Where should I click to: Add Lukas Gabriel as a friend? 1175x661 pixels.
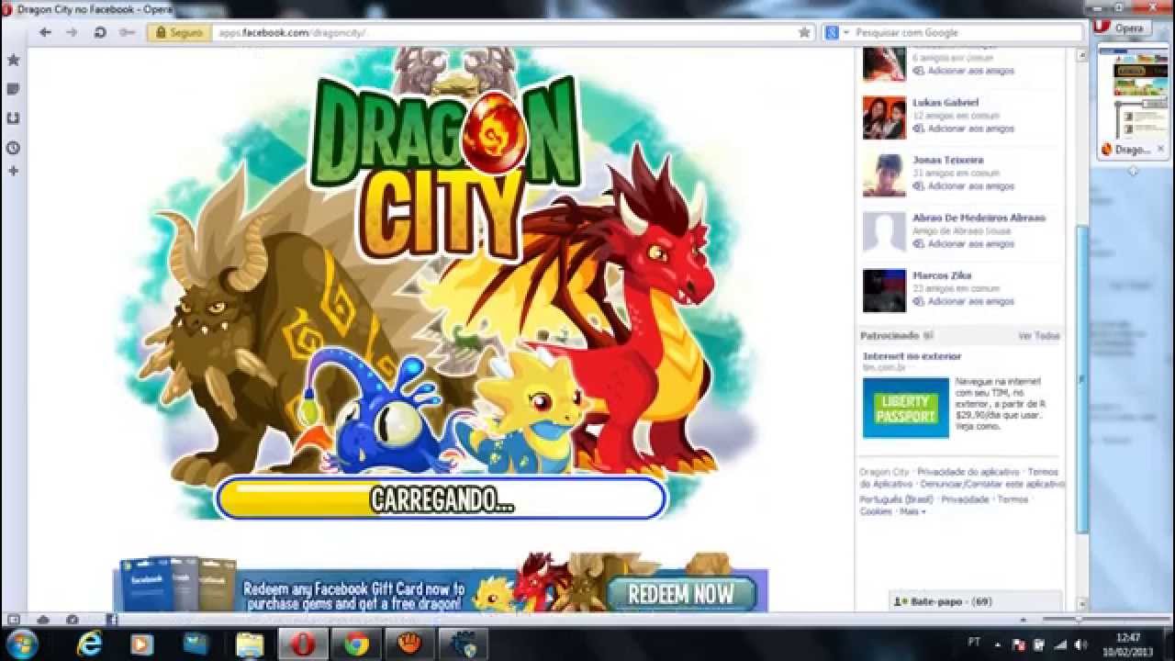963,129
